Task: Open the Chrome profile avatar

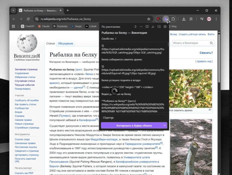Action: pyautogui.click(x=209, y=19)
